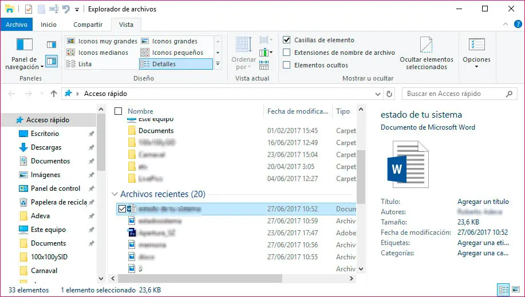Click the file list vertical scrollbar thumb
This screenshot has width=525, height=297.
[361, 177]
